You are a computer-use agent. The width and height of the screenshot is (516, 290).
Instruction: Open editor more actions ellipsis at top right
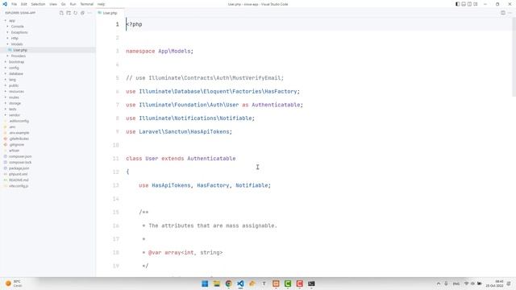tap(510, 13)
